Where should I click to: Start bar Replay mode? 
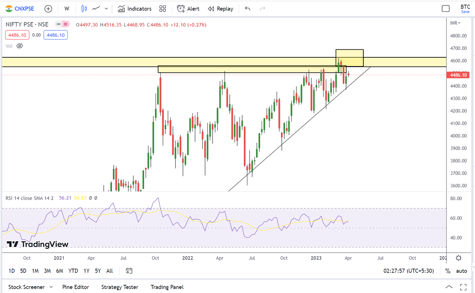[220, 8]
